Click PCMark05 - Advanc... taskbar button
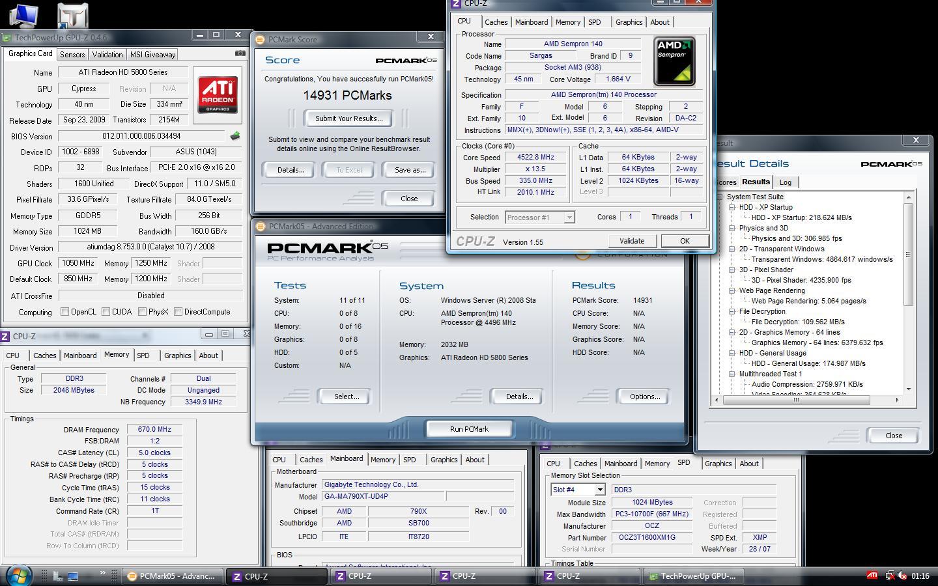Screen dimensions: 938x586 tap(172, 576)
